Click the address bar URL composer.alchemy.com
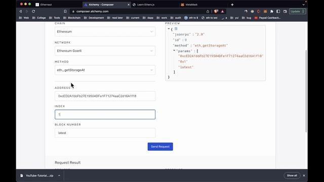 (x=92, y=11)
